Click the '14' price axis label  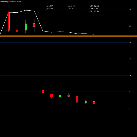pos(130,75)
